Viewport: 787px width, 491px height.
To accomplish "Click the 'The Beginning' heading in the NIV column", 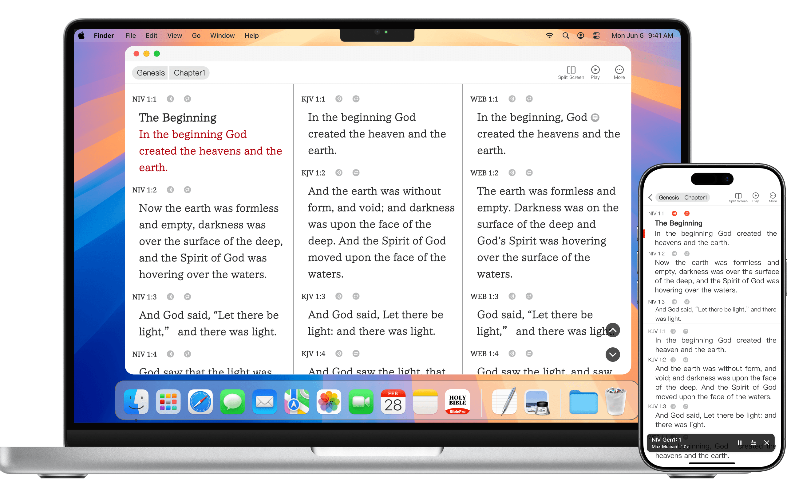I will tap(178, 118).
